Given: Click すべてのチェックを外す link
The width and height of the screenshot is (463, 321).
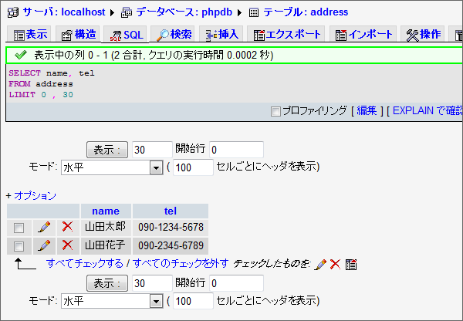Looking at the screenshot, I should point(181,263).
